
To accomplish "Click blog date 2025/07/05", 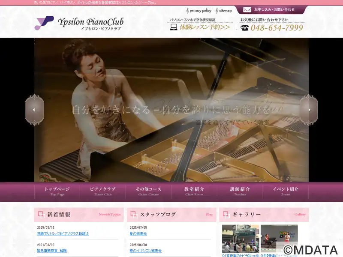I will (x=138, y=227).
